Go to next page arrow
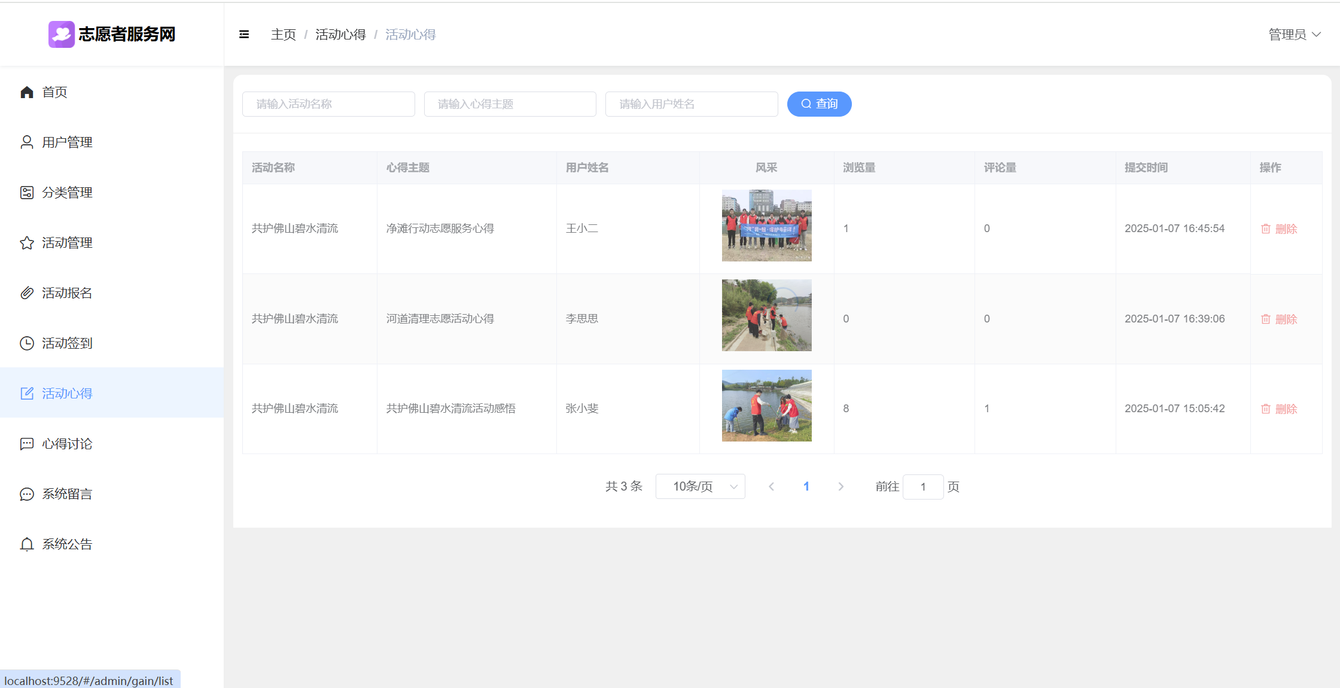Screen dimensions: 1340x688 coord(840,486)
